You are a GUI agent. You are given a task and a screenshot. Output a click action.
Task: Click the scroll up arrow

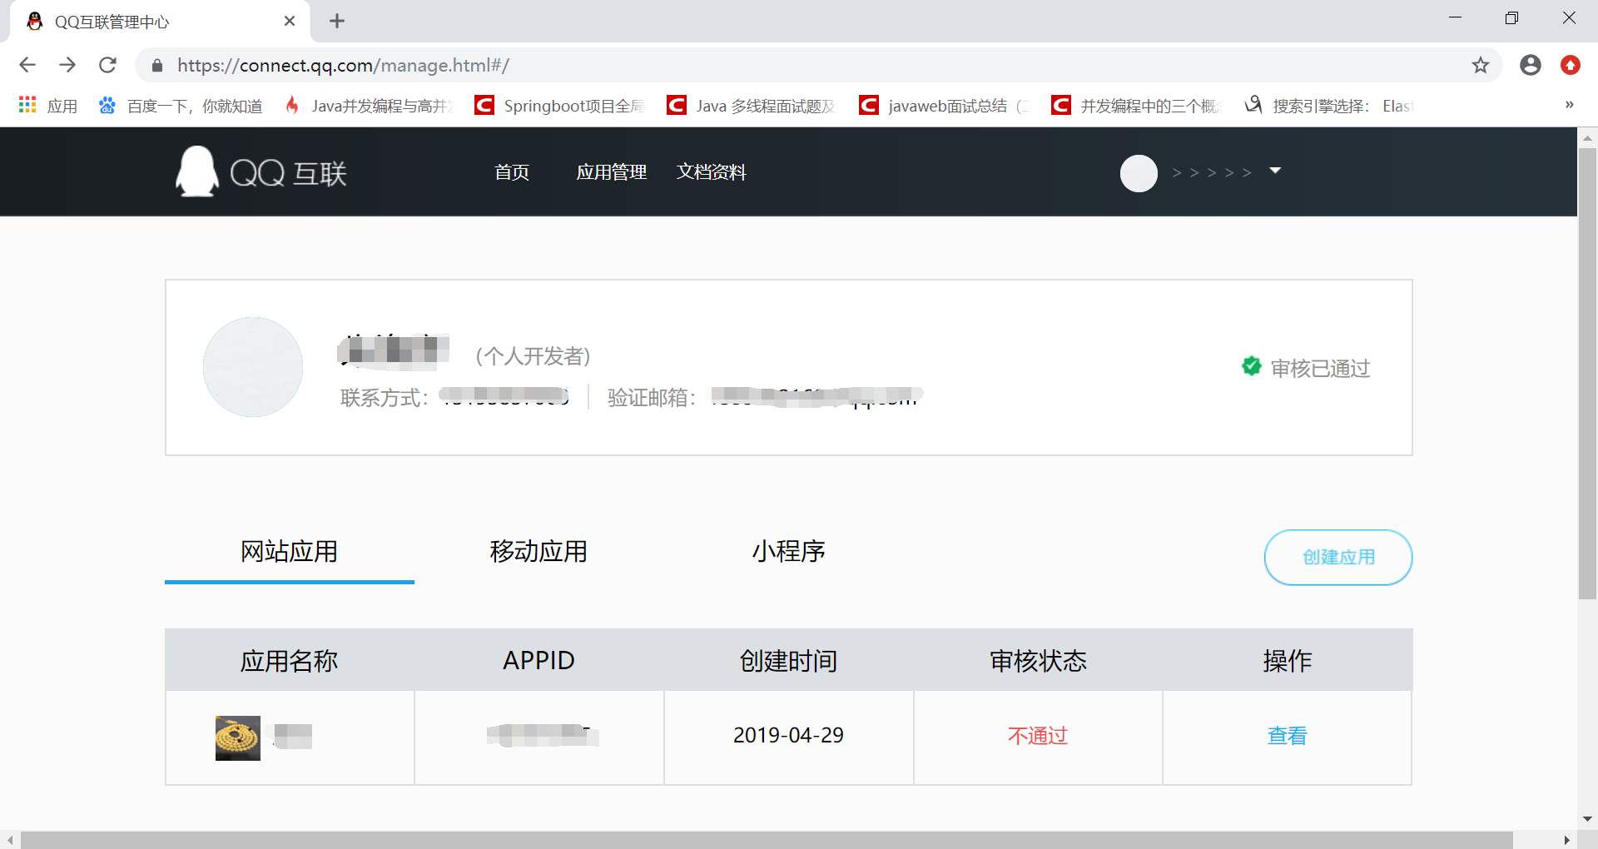coord(1587,137)
